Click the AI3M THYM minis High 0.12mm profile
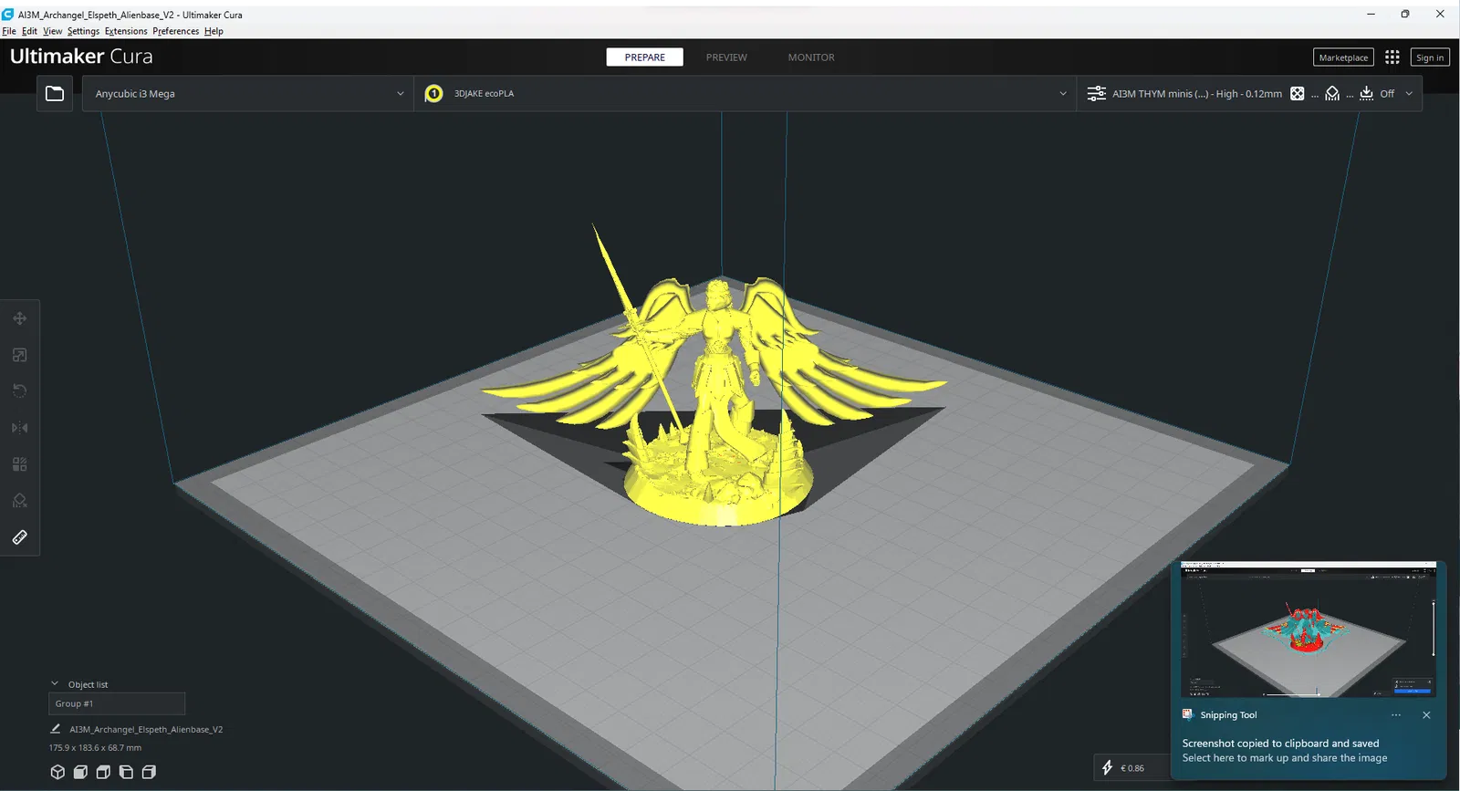 tap(1197, 93)
